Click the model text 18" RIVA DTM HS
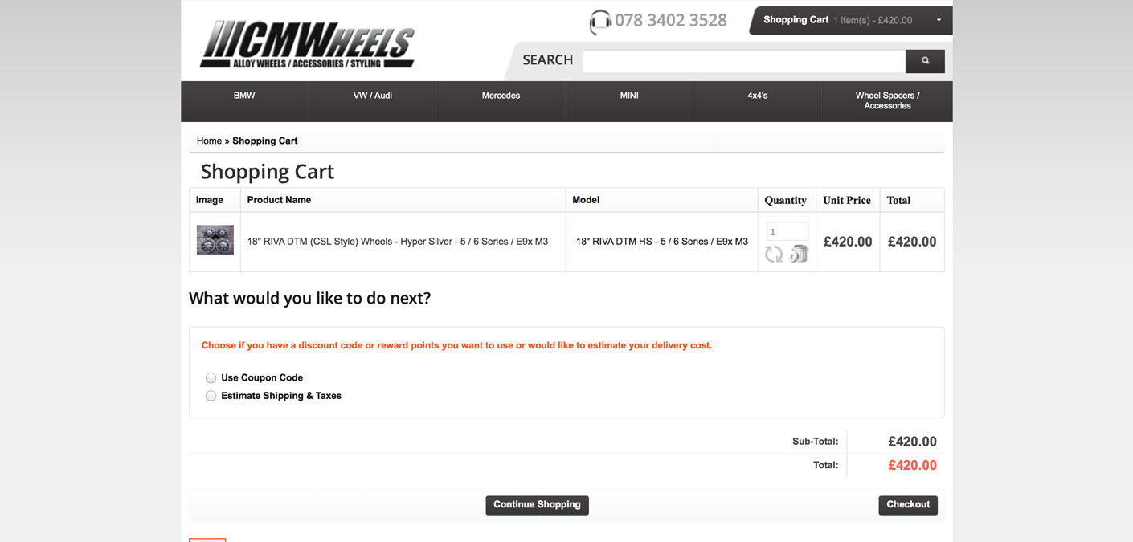This screenshot has width=1133, height=542. click(662, 242)
